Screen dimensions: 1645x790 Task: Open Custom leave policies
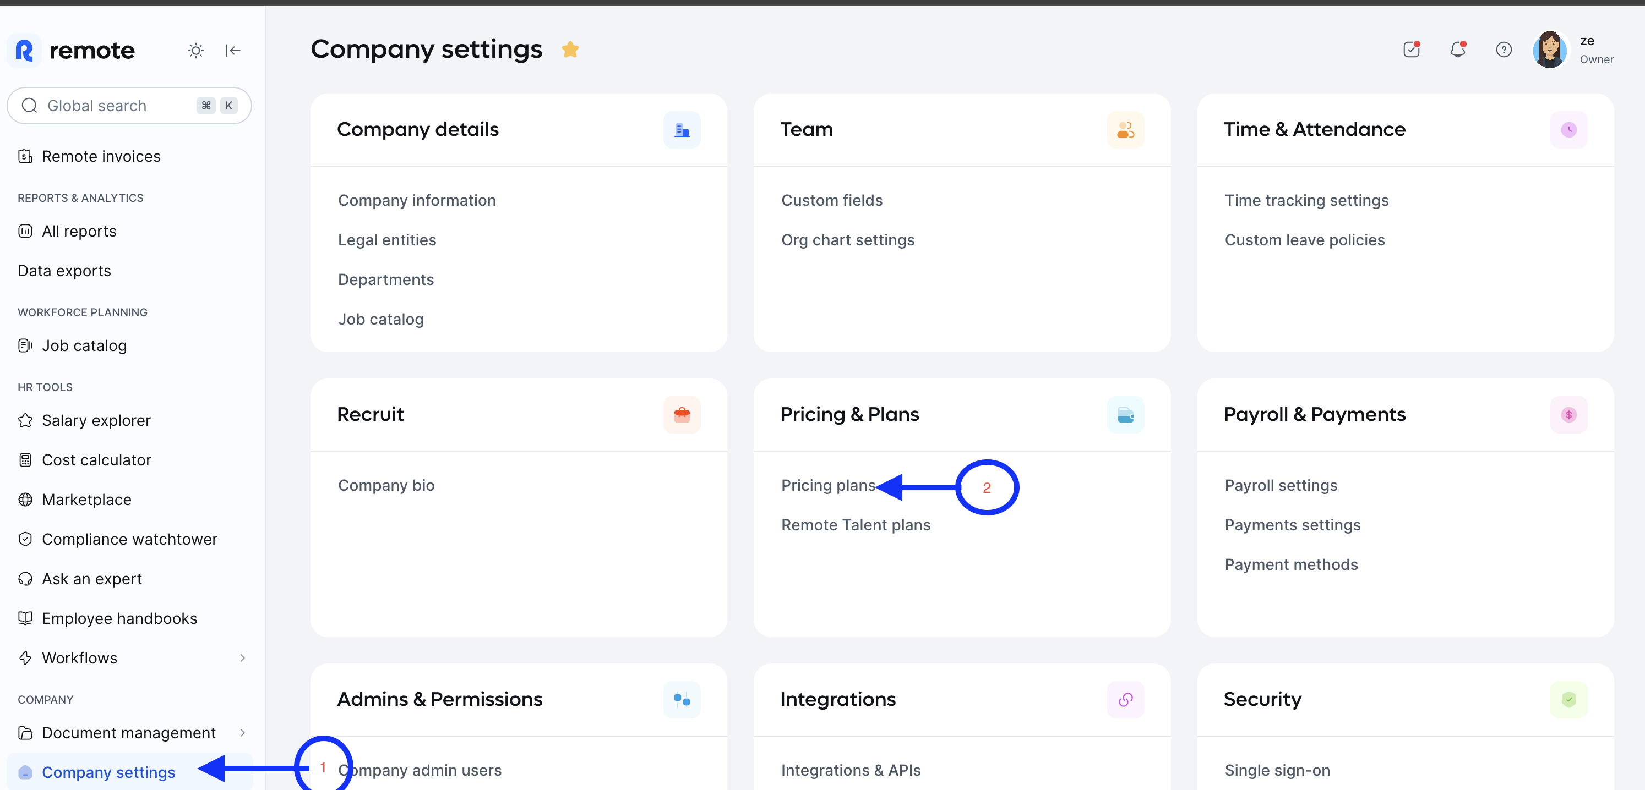[1305, 240]
